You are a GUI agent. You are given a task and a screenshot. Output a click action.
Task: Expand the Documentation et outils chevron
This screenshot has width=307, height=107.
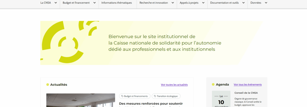tap(243, 3)
